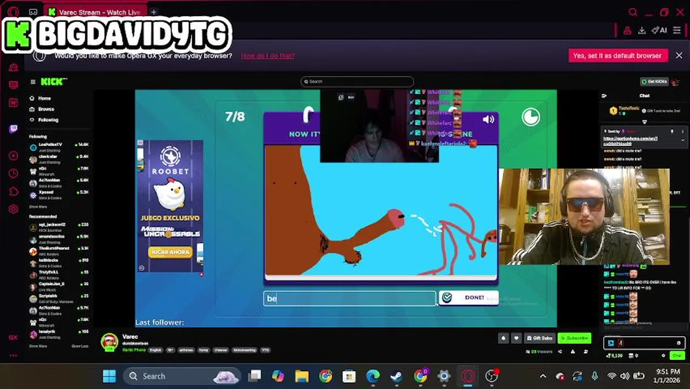Click the round timer icon in game
This screenshot has height=389, width=690.
point(531,117)
